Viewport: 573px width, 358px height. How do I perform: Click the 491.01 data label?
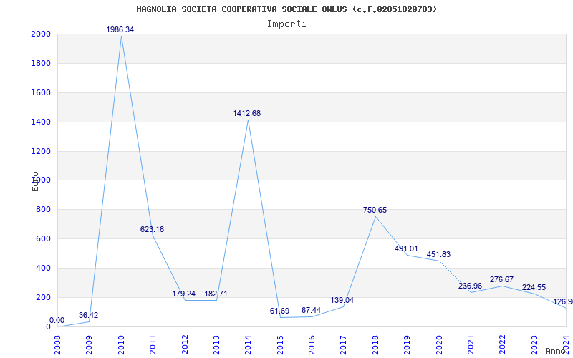pyautogui.click(x=406, y=248)
